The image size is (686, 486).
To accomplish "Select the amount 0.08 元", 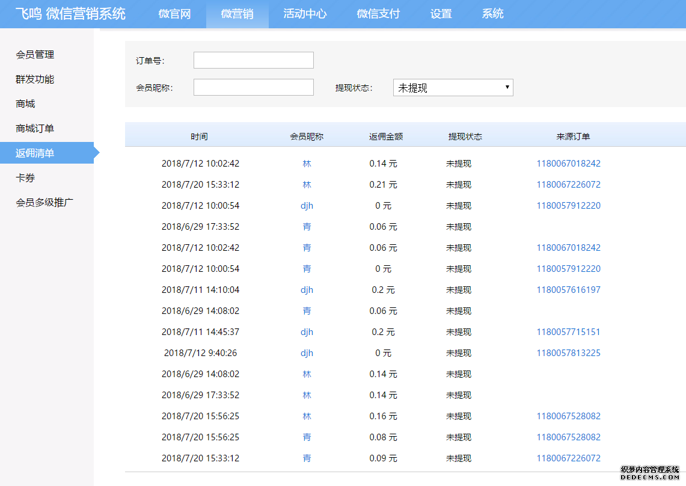I will tap(383, 437).
